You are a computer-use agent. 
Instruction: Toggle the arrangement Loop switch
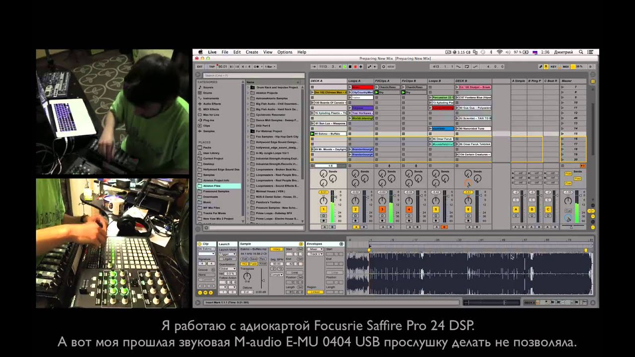pos(467,66)
